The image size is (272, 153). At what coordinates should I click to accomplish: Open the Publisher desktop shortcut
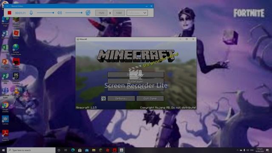[5, 78]
